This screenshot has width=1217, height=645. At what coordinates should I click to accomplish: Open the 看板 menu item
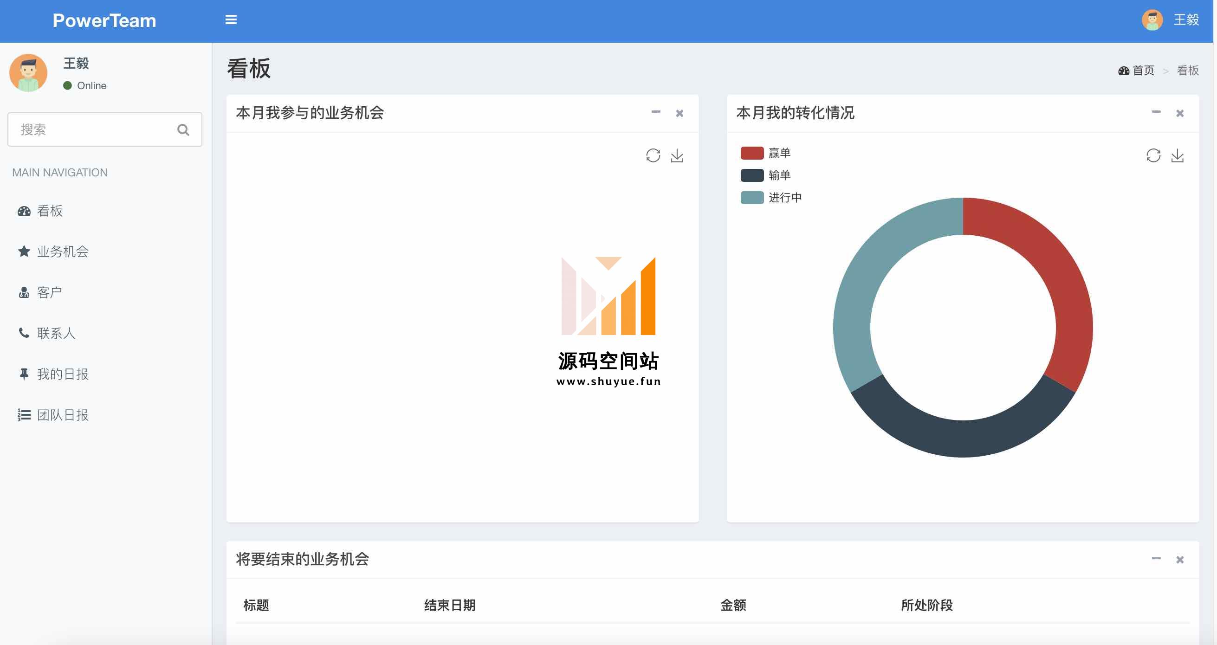(106, 211)
